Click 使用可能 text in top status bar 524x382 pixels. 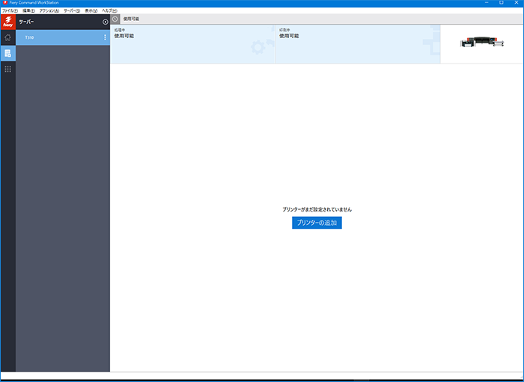[x=131, y=19]
